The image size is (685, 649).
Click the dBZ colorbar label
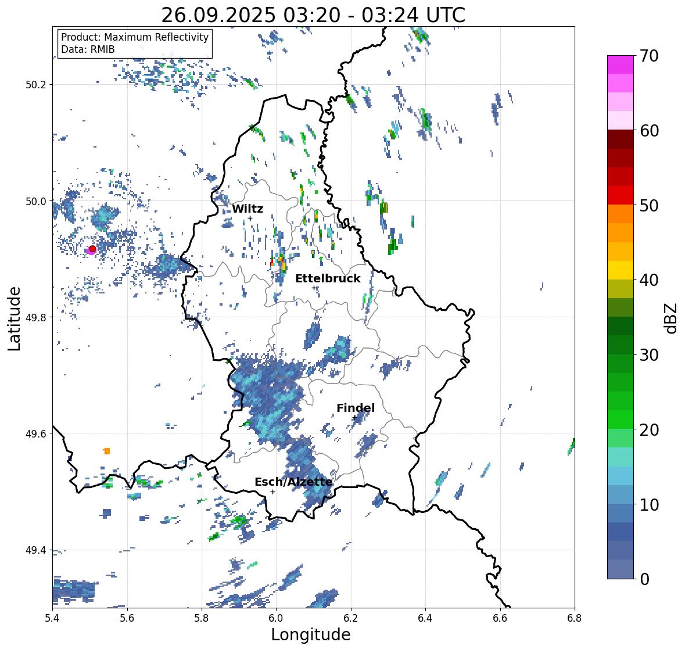(x=670, y=318)
